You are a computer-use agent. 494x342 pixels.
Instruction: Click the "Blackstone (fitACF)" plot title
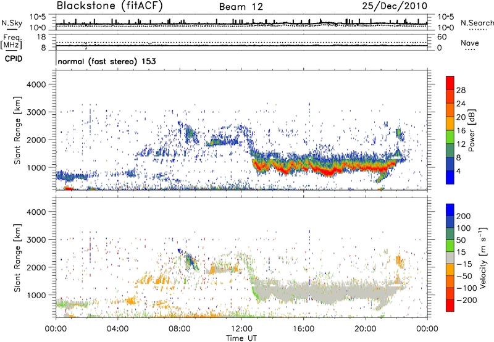click(110, 6)
